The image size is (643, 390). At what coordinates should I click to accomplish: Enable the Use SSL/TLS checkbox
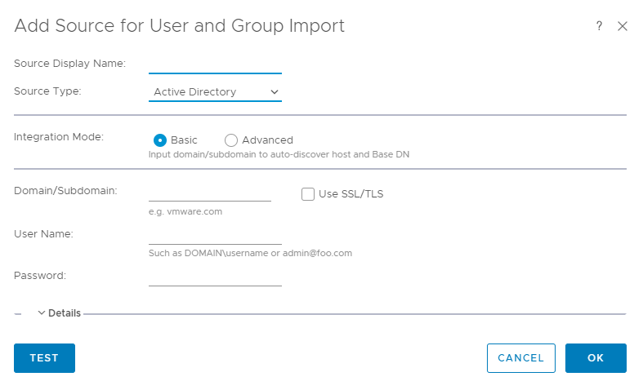pos(308,194)
